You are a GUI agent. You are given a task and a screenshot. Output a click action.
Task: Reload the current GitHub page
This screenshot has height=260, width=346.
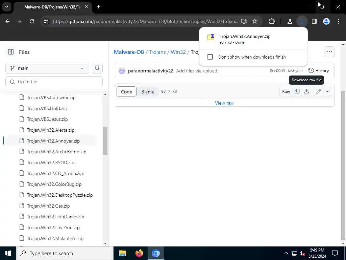coord(32,21)
